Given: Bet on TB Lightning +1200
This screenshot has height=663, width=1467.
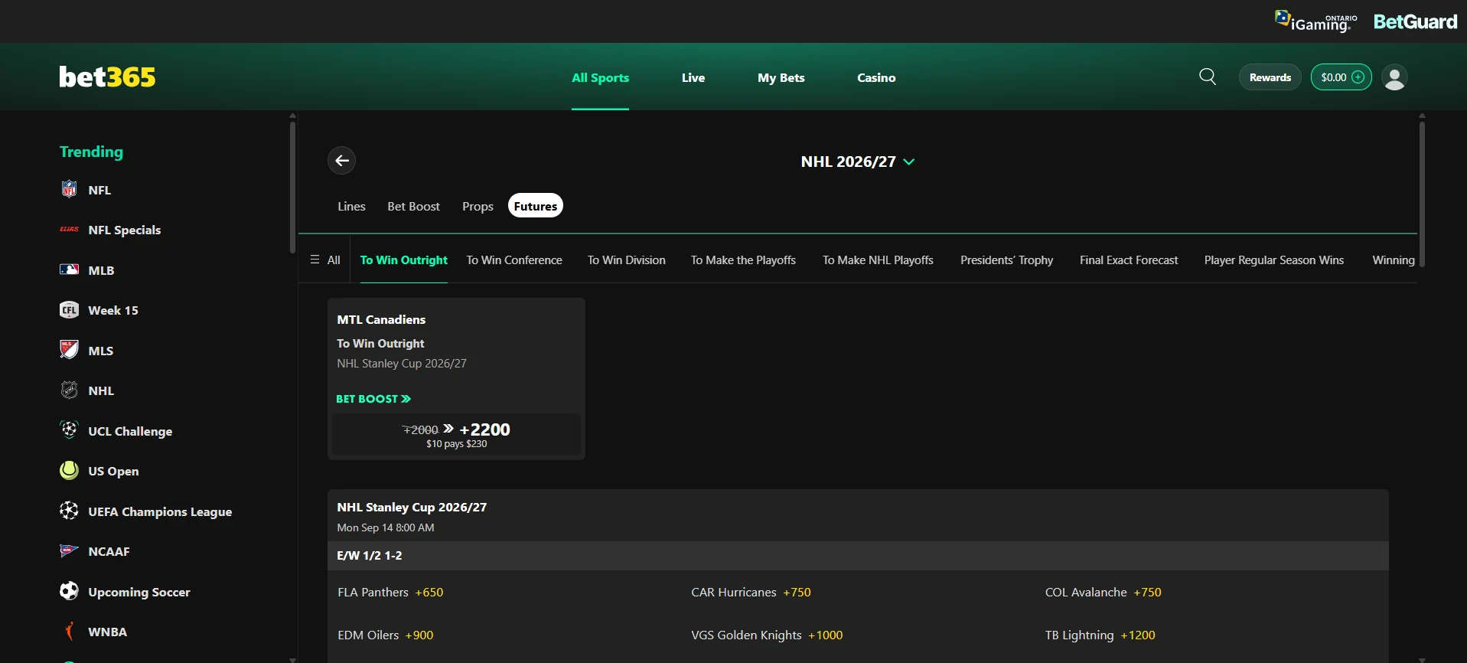Looking at the screenshot, I should click(1100, 635).
